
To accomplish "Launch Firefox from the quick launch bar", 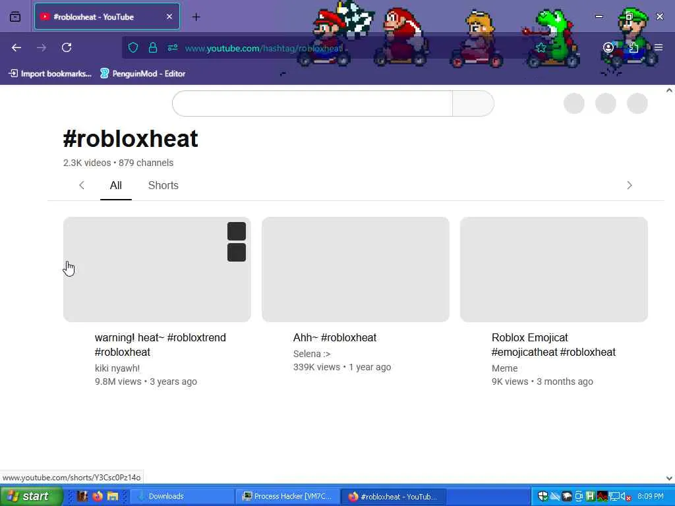I will point(98,496).
